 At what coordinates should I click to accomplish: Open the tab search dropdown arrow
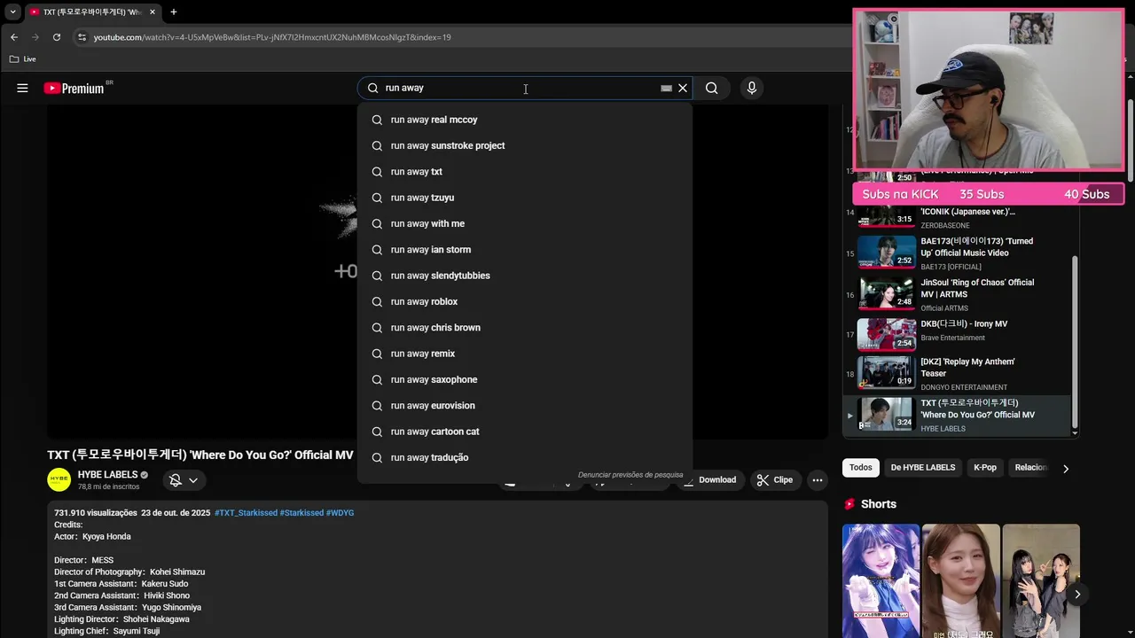tap(12, 12)
